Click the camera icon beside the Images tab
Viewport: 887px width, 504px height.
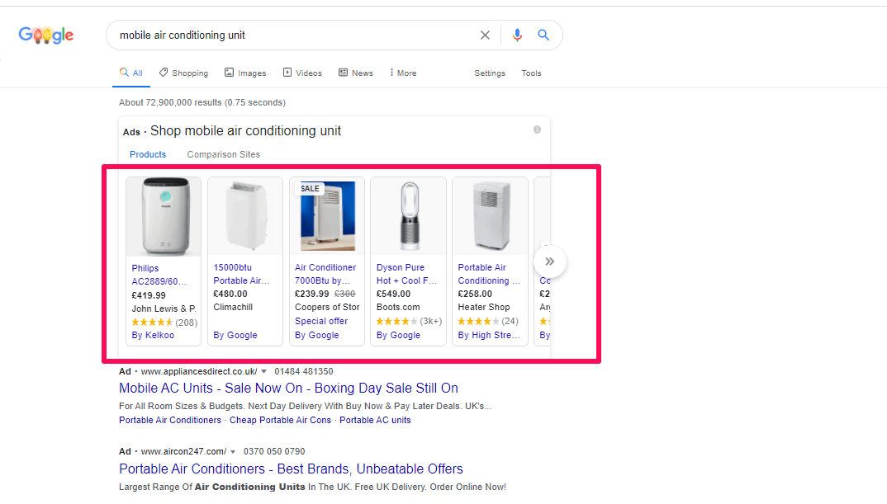(x=229, y=73)
